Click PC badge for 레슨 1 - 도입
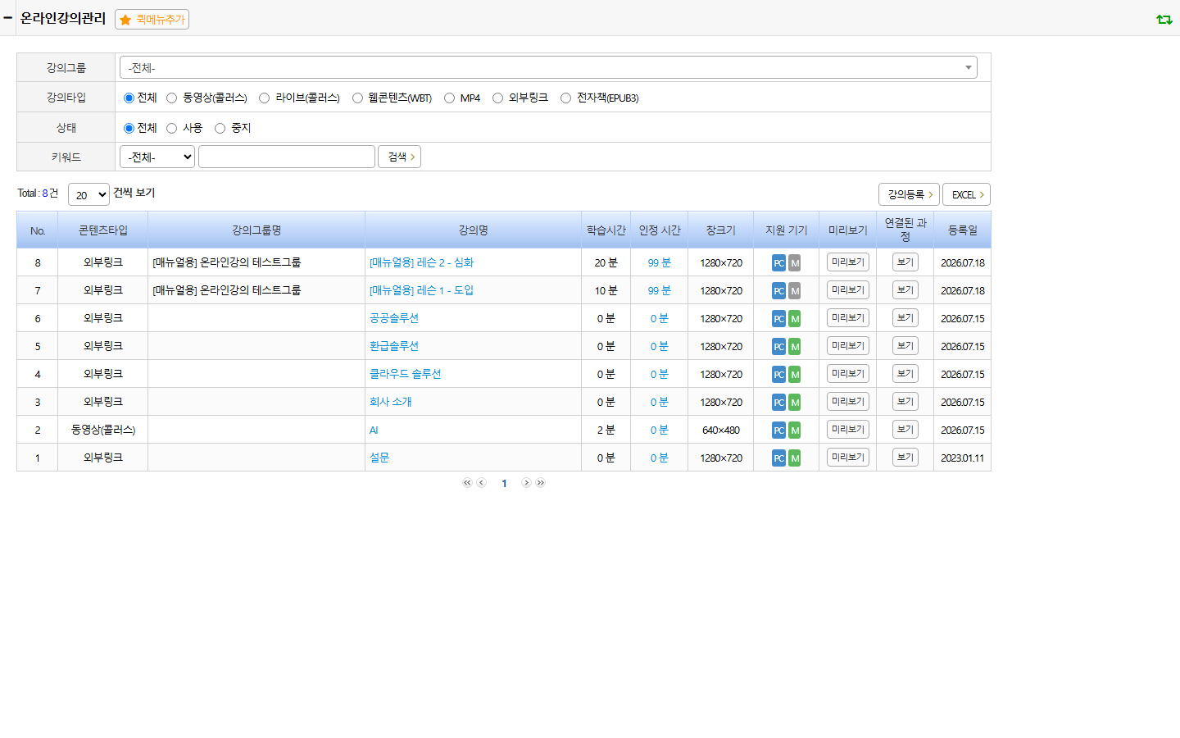This screenshot has width=1180, height=738. pyautogui.click(x=778, y=291)
